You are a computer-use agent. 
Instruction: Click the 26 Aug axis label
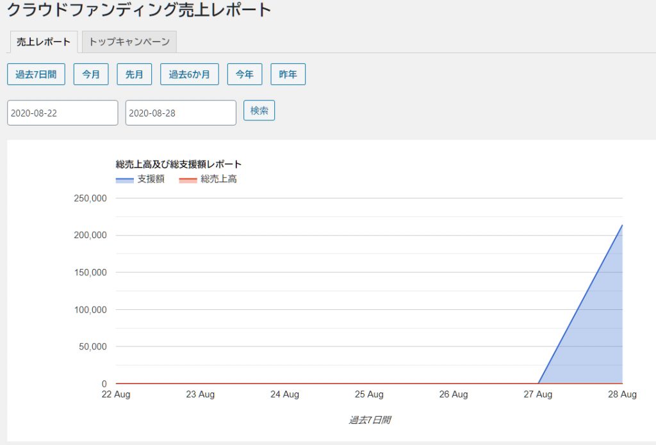click(454, 394)
